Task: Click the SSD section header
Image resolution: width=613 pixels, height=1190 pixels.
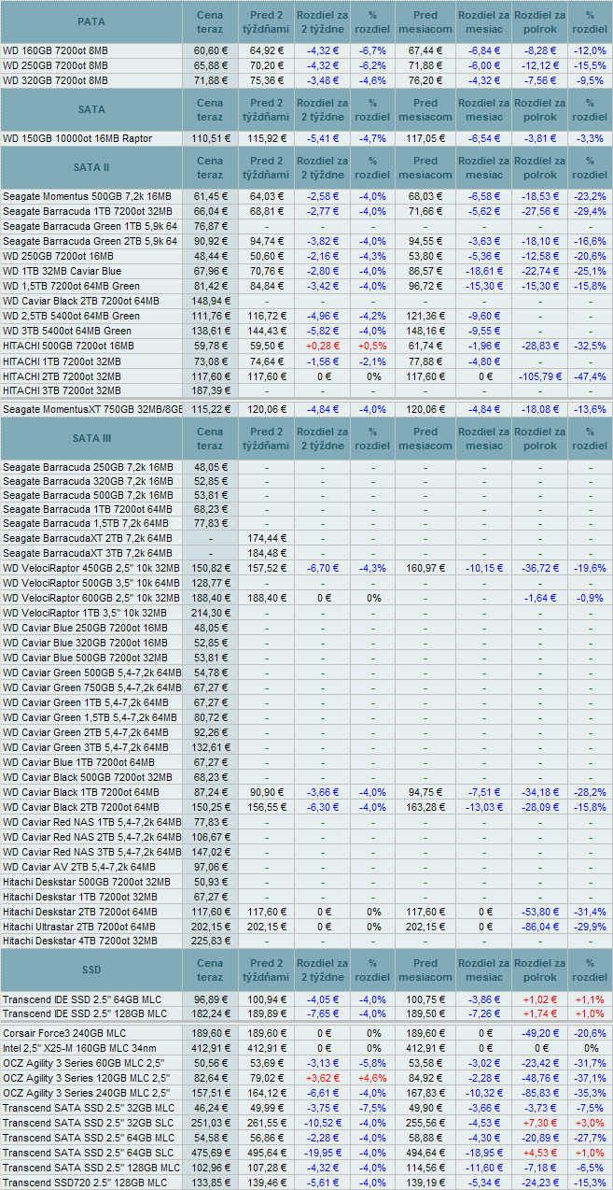Action: [91, 970]
